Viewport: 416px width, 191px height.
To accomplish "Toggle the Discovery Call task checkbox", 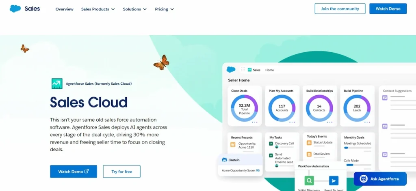I will (x=271, y=144).
